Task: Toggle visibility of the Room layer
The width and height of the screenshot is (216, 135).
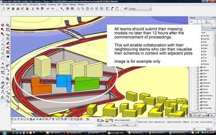Action: pyautogui.click(x=201, y=77)
